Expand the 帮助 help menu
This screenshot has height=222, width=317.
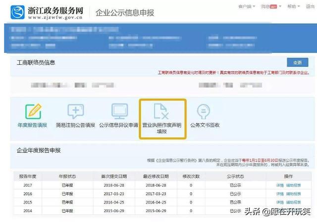pyautogui.click(x=292, y=6)
